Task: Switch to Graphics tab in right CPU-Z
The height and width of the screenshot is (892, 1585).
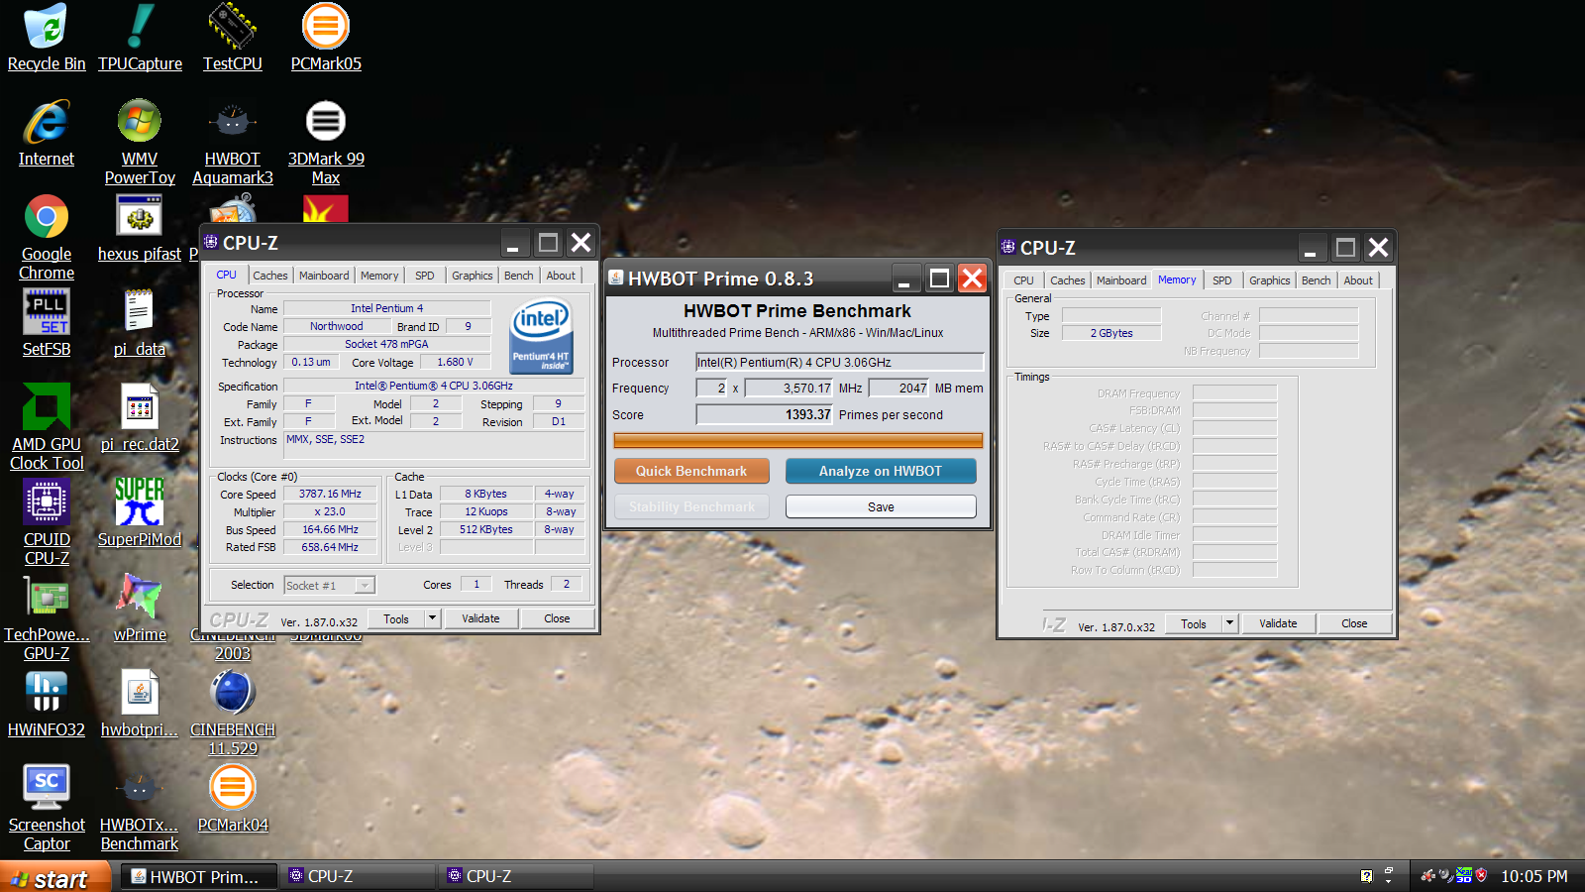Action: (x=1269, y=280)
